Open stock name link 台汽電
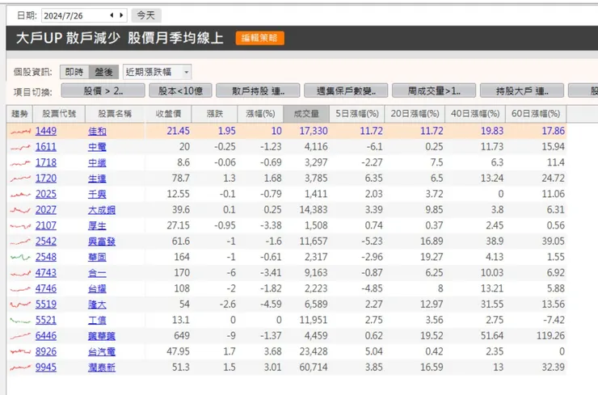 coord(102,352)
